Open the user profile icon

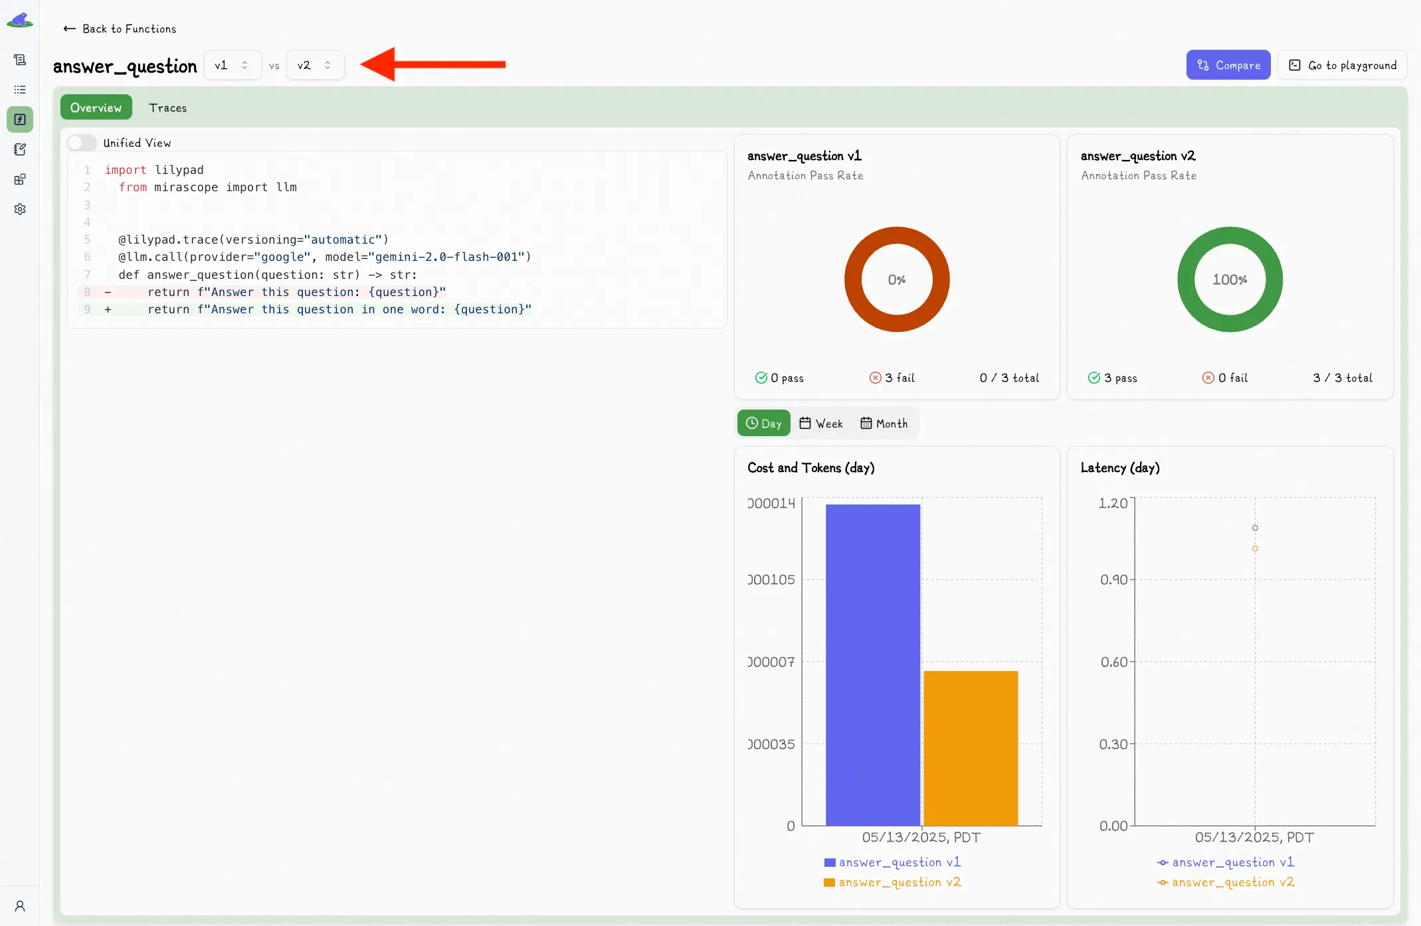[x=20, y=906]
